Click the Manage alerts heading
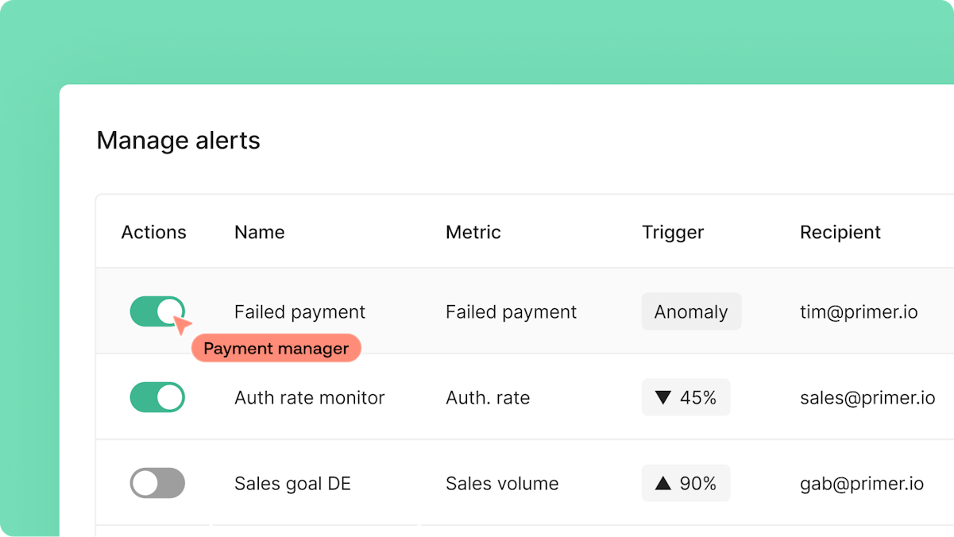 pyautogui.click(x=179, y=141)
